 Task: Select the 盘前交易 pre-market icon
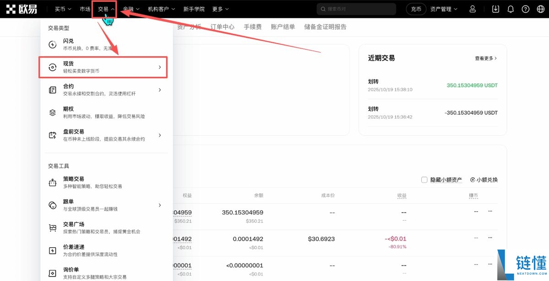pyautogui.click(x=53, y=135)
